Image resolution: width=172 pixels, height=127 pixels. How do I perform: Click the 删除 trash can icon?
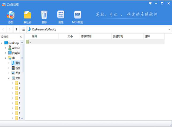click(44, 15)
